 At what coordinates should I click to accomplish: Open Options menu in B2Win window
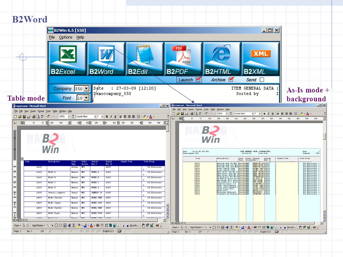[x=66, y=37]
